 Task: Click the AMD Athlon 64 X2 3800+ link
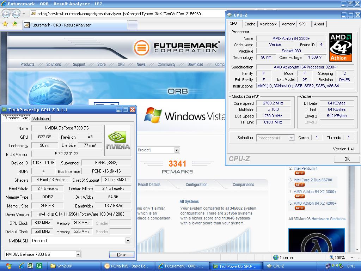315,192
